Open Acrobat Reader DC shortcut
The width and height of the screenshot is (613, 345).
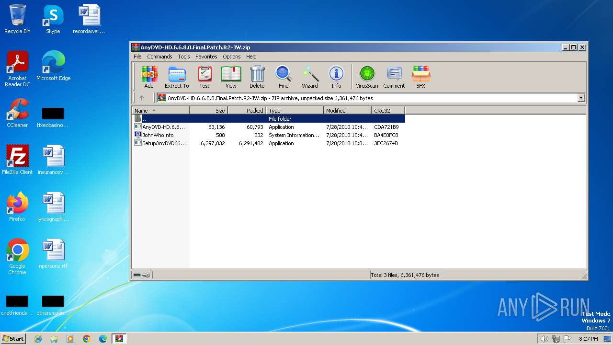[17, 69]
